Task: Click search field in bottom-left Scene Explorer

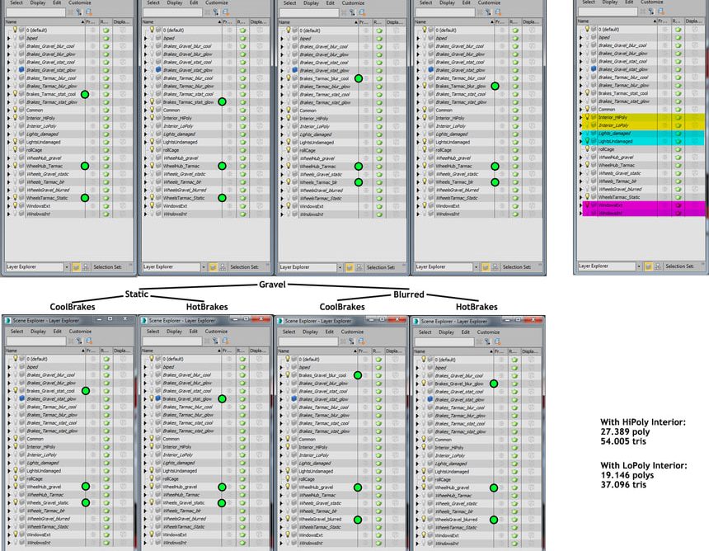Action: coord(35,341)
